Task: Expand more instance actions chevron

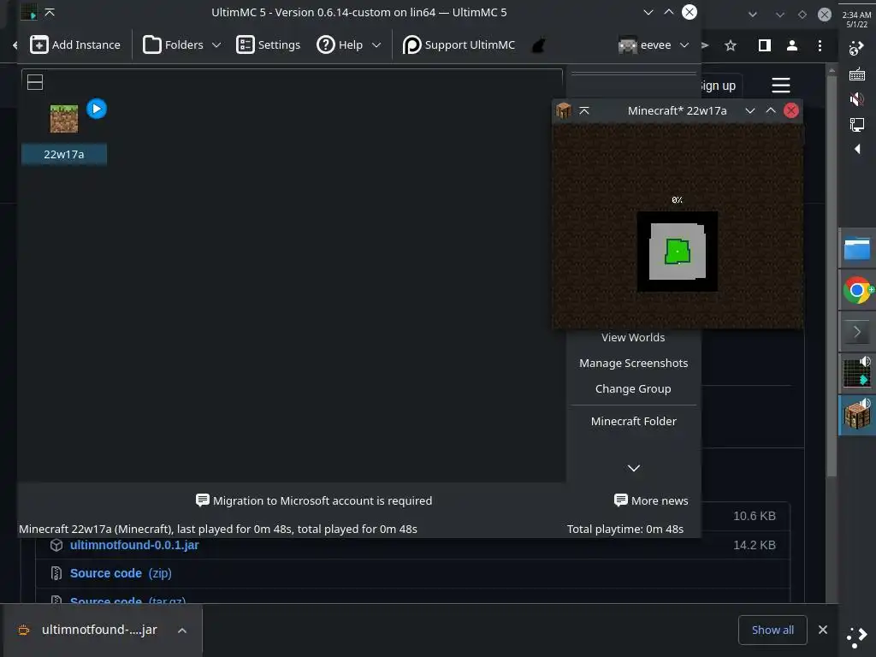Action: point(634,468)
